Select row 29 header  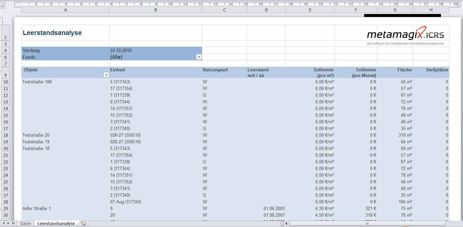[6, 208]
